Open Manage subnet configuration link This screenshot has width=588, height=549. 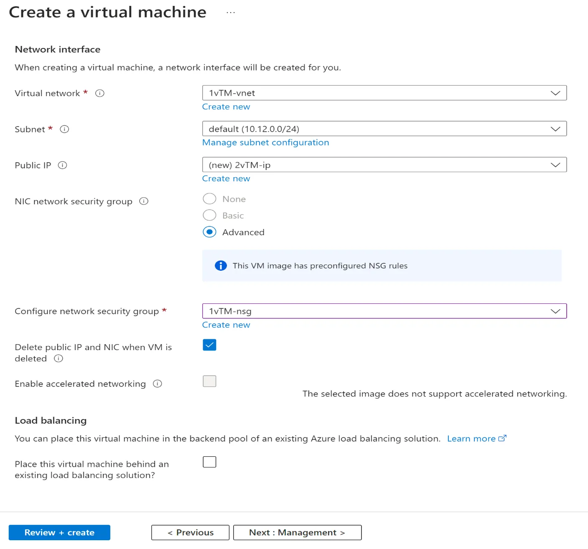pyautogui.click(x=266, y=142)
